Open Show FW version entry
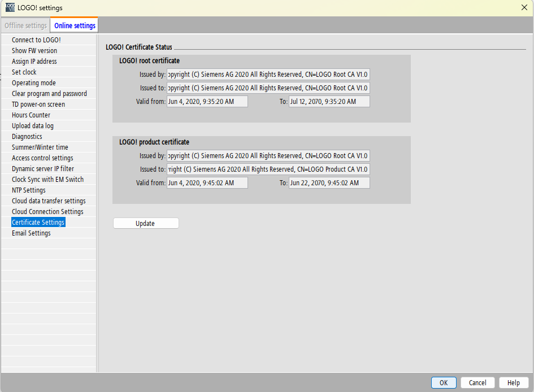The height and width of the screenshot is (392, 534). click(34, 51)
